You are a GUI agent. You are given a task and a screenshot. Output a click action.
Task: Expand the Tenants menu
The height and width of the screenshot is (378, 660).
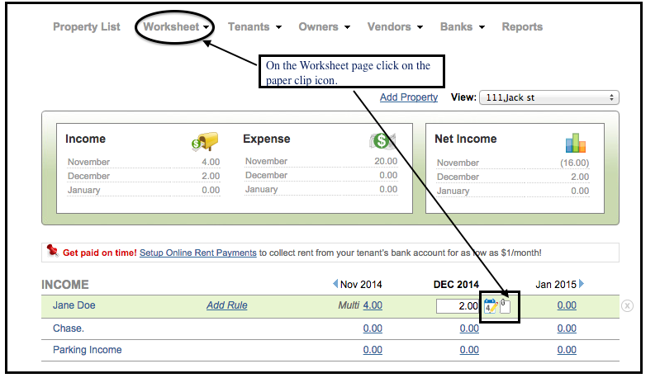[254, 27]
